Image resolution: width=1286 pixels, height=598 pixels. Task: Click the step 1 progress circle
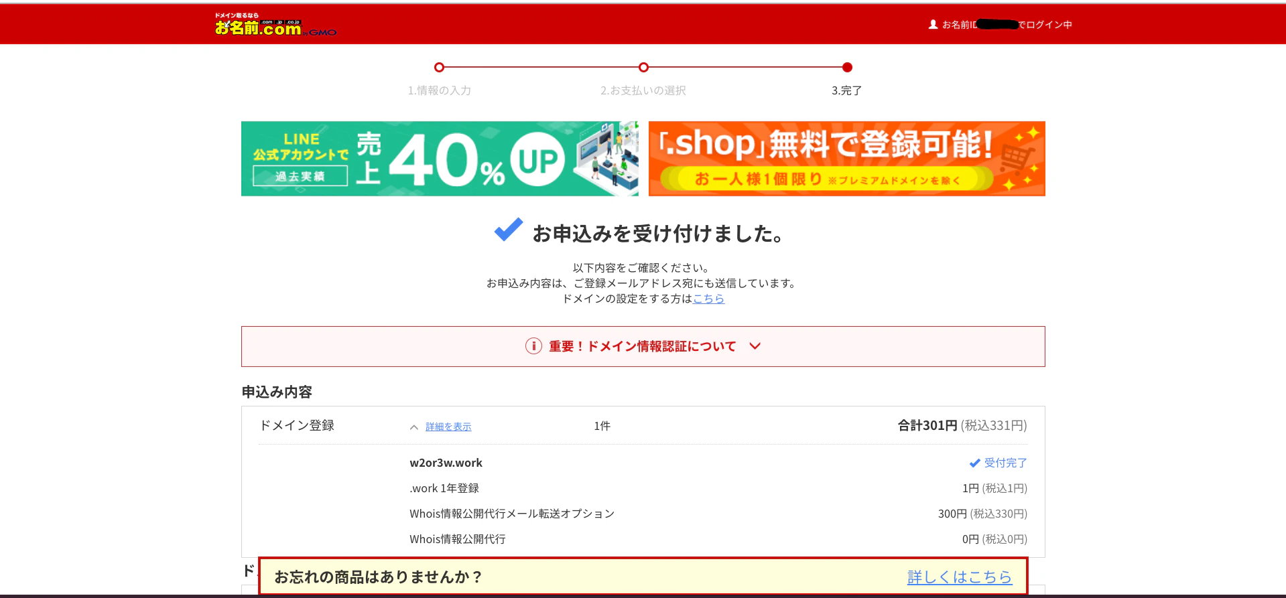[439, 67]
